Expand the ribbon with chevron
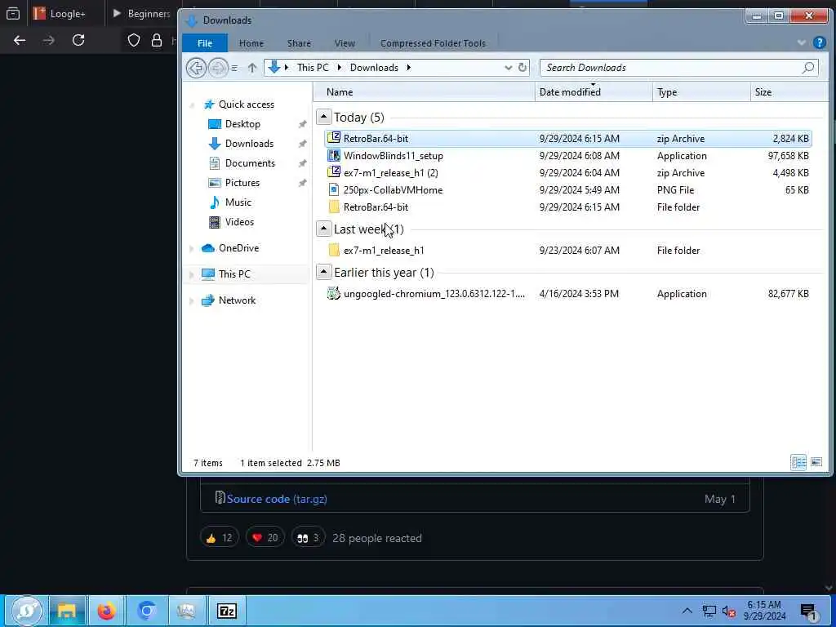 [802, 42]
